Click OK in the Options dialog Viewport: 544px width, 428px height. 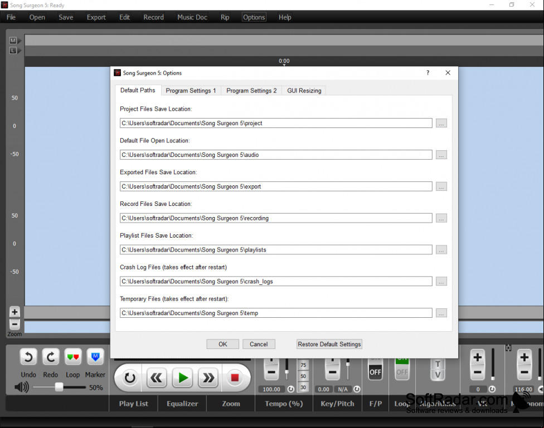[x=223, y=344]
